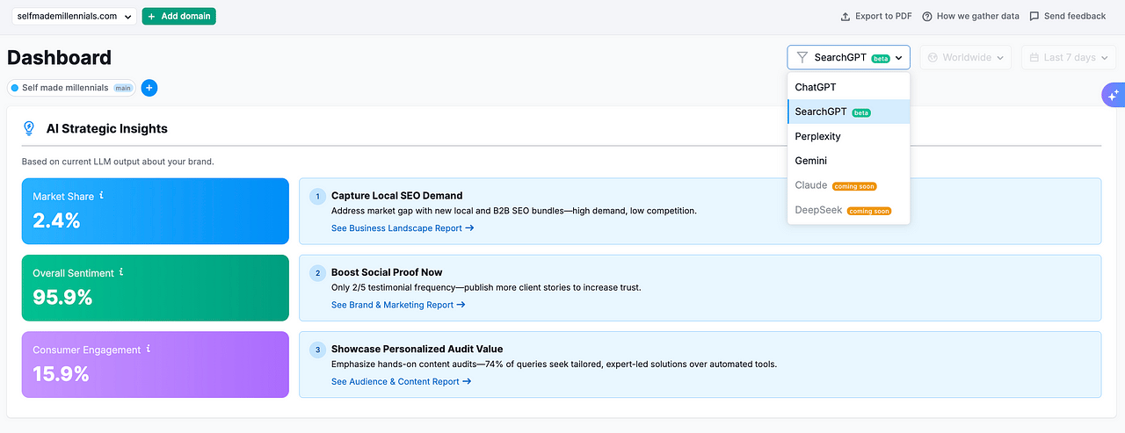Click the Overall Sentiment 95.9% card
Screen dimensions: 1125x433
click(156, 288)
